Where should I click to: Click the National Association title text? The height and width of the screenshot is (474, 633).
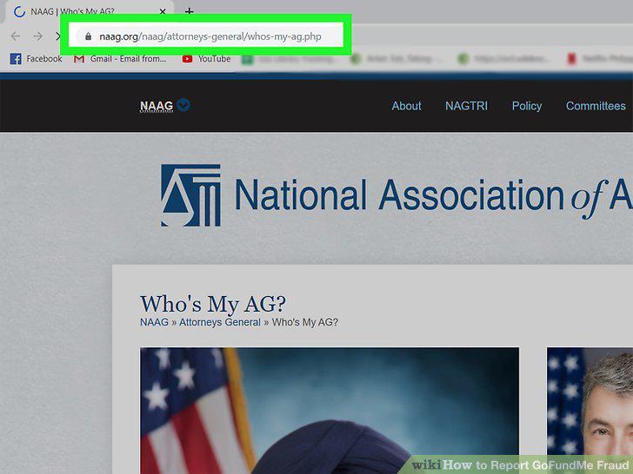point(434,196)
